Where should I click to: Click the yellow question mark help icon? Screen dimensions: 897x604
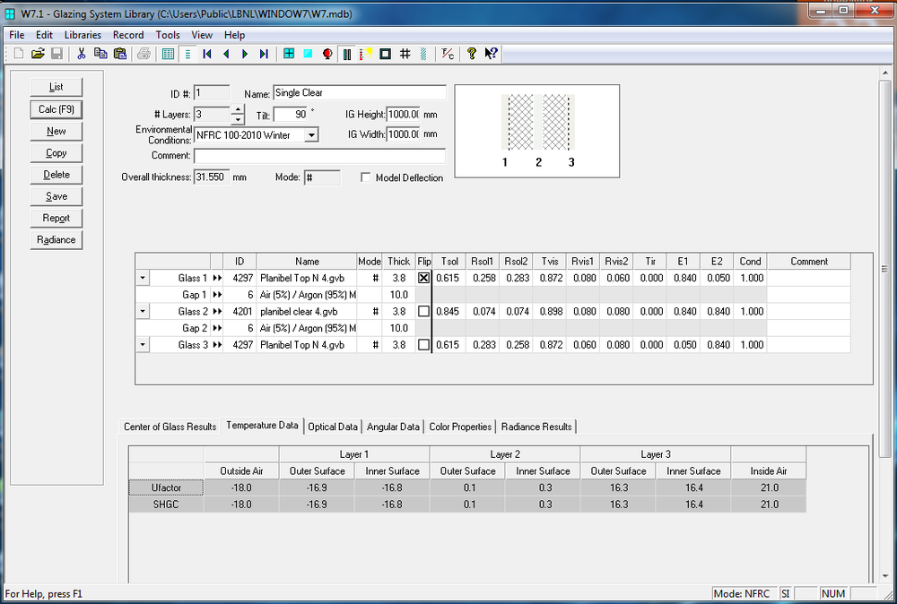click(x=472, y=54)
